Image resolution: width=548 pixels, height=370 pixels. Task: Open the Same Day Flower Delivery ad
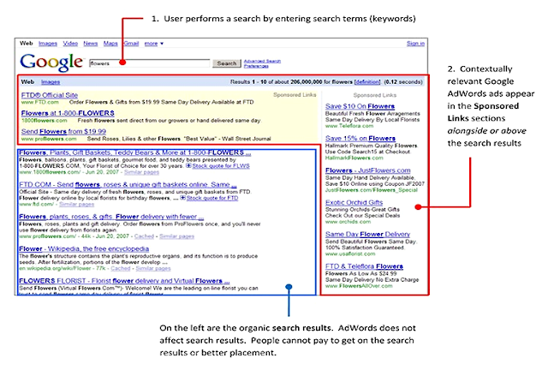[x=367, y=235]
